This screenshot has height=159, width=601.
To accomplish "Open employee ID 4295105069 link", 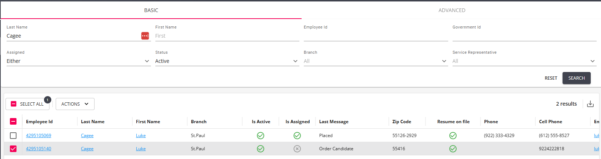I will (x=38, y=136).
